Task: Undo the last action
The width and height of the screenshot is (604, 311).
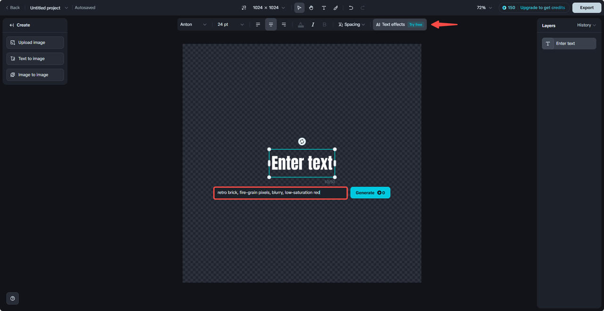Action: point(351,8)
